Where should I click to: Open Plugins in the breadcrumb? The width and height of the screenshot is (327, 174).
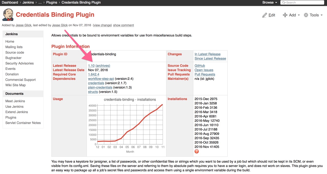tap(52, 3)
